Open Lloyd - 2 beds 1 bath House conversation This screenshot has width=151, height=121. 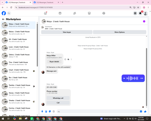[18, 71]
